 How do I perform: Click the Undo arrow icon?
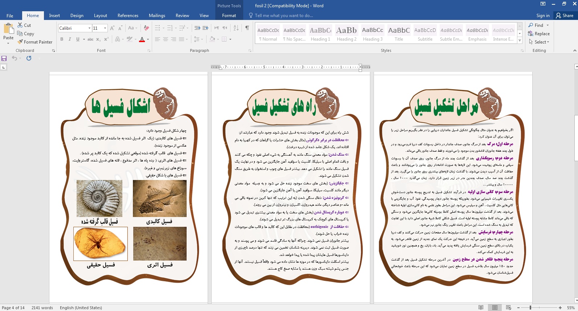[x=14, y=58]
